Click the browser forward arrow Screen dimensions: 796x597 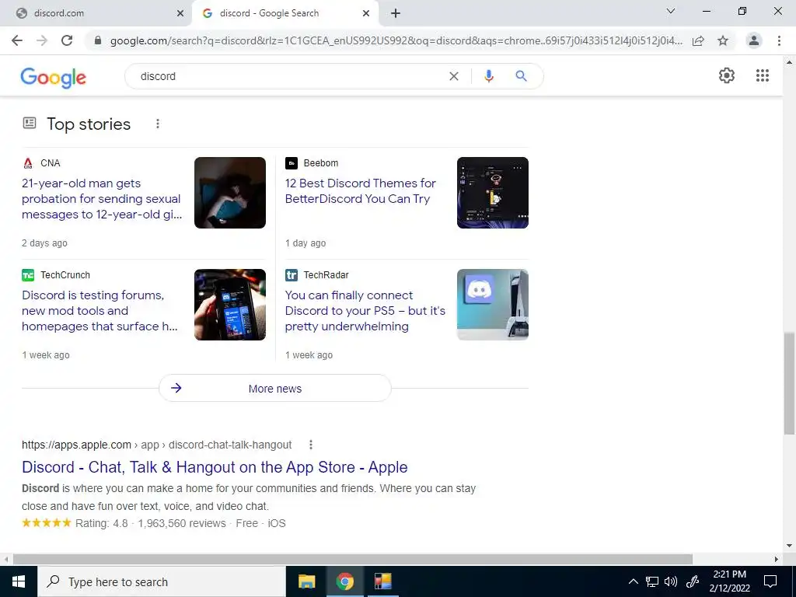tap(42, 40)
